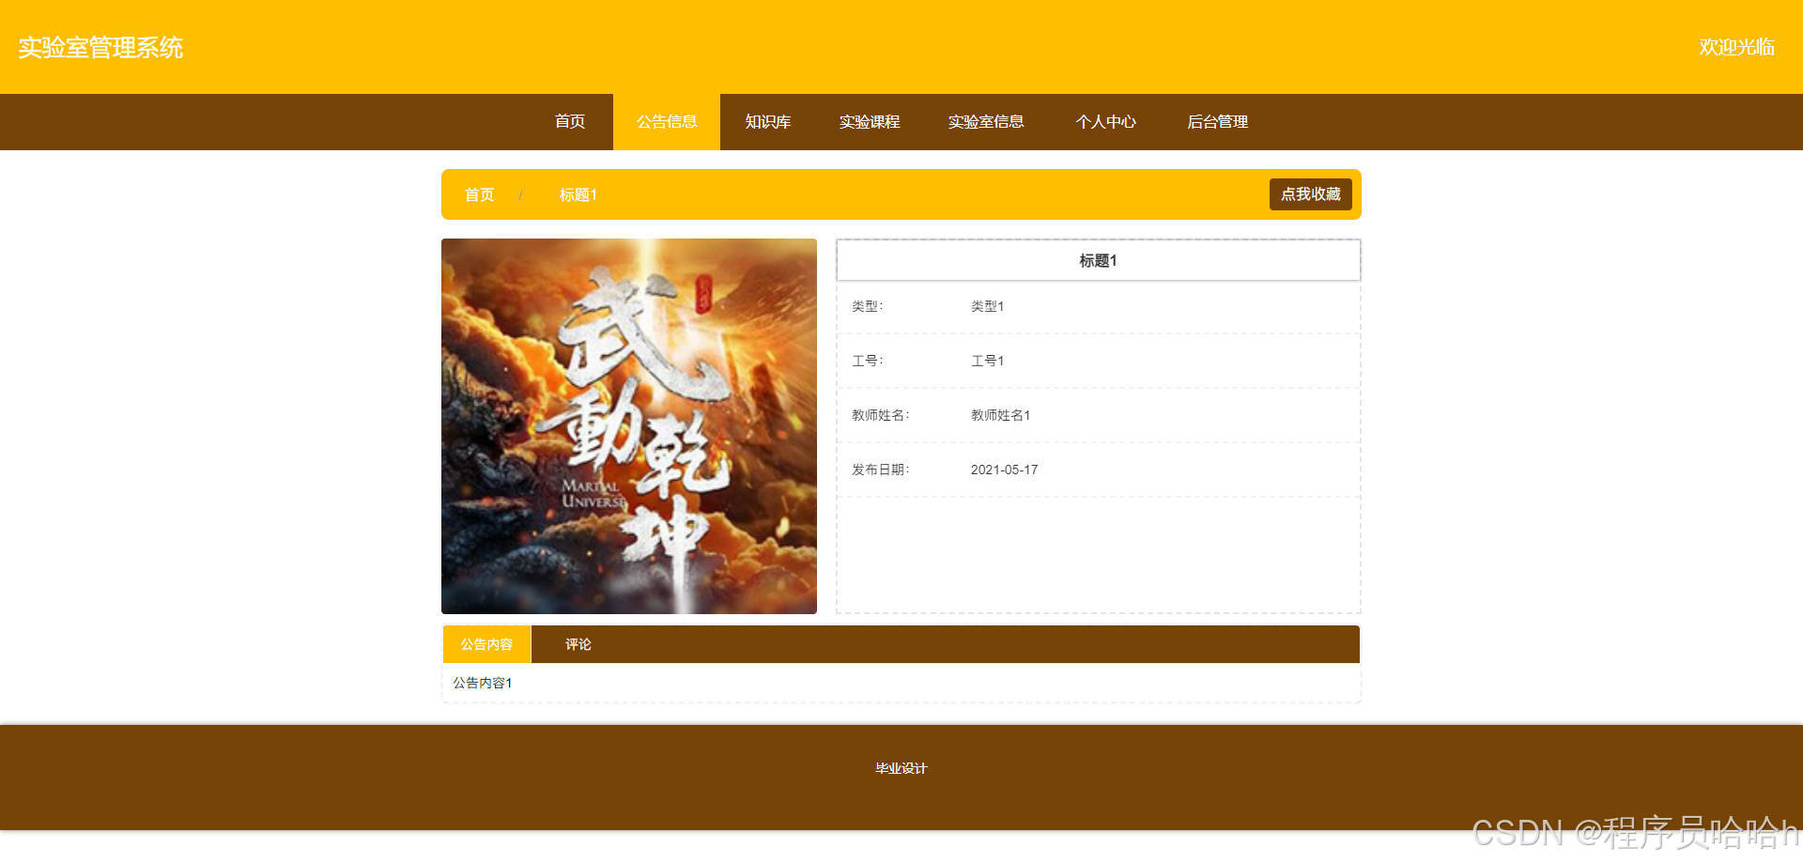Click the 教师姓名1 value text

[1000, 415]
